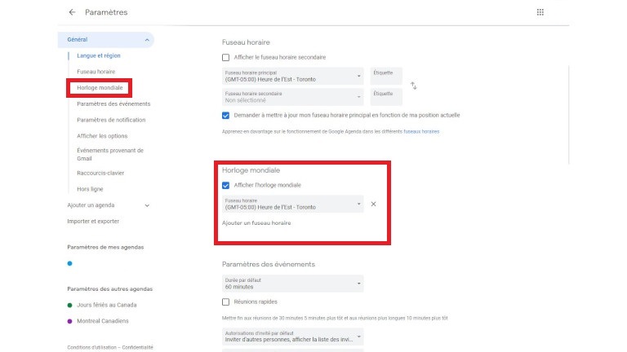Viewport: 627px width, 352px height.
Task: Click green dot of Jours fériés au Canada
Action: tap(69, 305)
